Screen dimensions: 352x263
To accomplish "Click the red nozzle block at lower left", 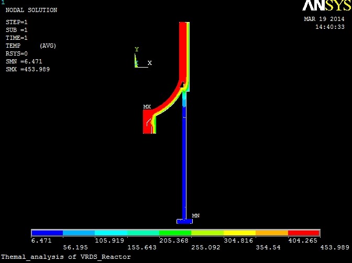I will click(x=147, y=122).
